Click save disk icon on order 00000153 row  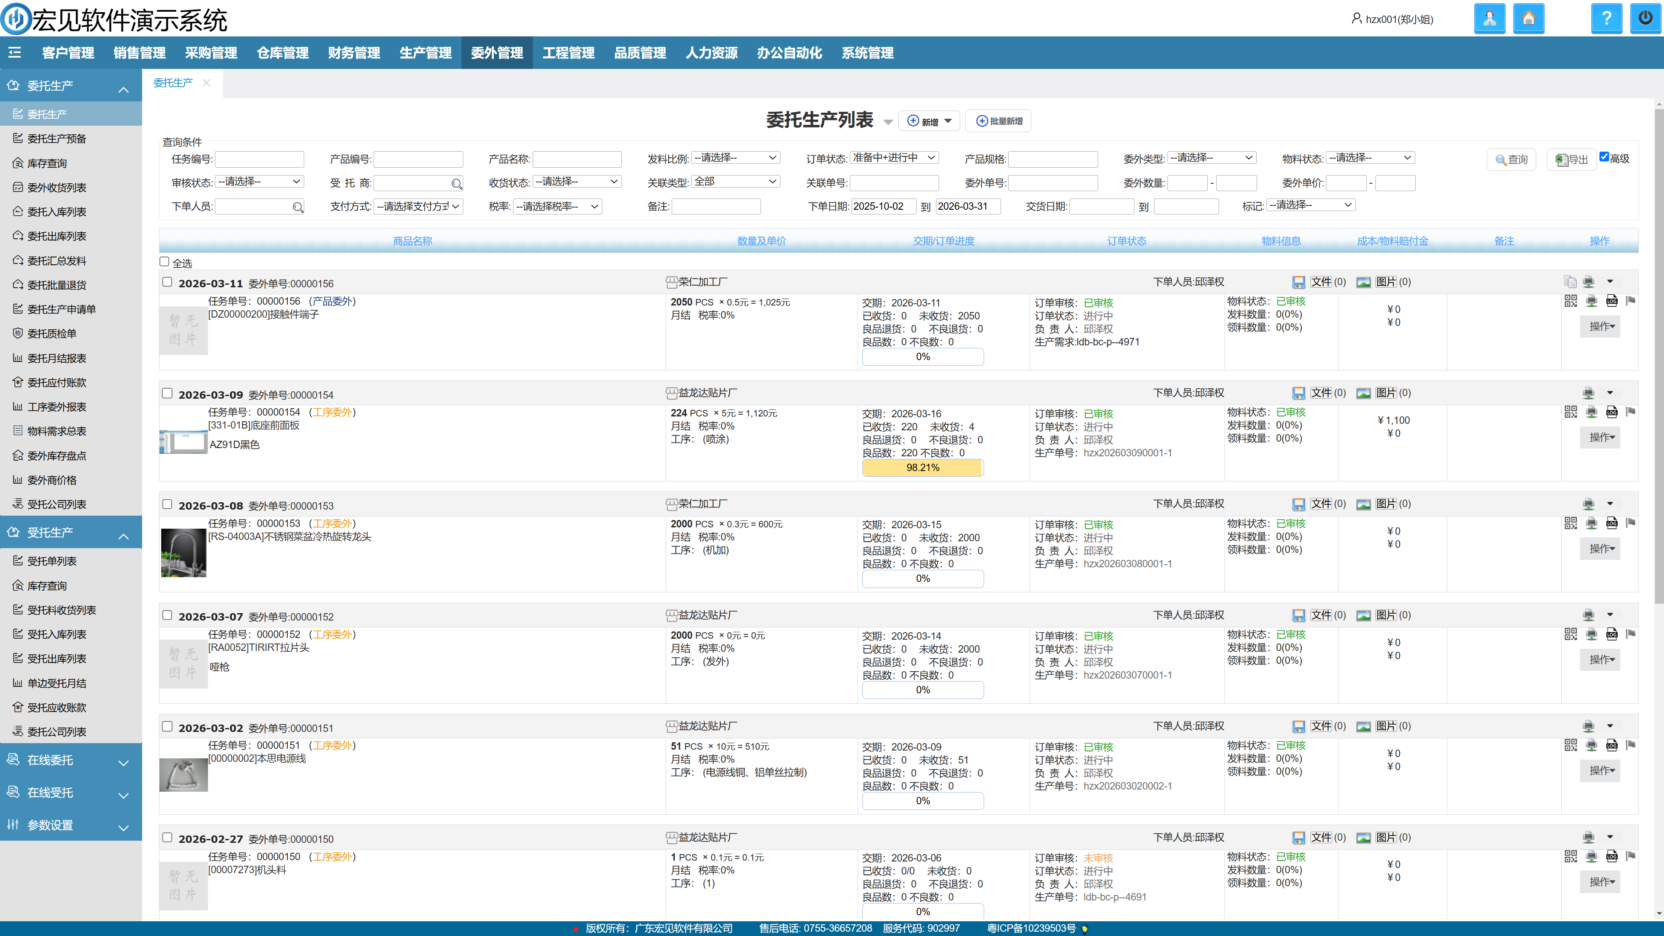pyautogui.click(x=1298, y=504)
